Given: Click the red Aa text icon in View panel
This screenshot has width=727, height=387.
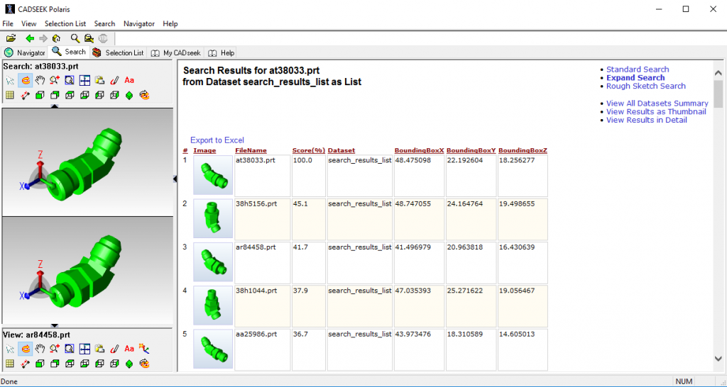Looking at the screenshot, I should (x=129, y=349).
